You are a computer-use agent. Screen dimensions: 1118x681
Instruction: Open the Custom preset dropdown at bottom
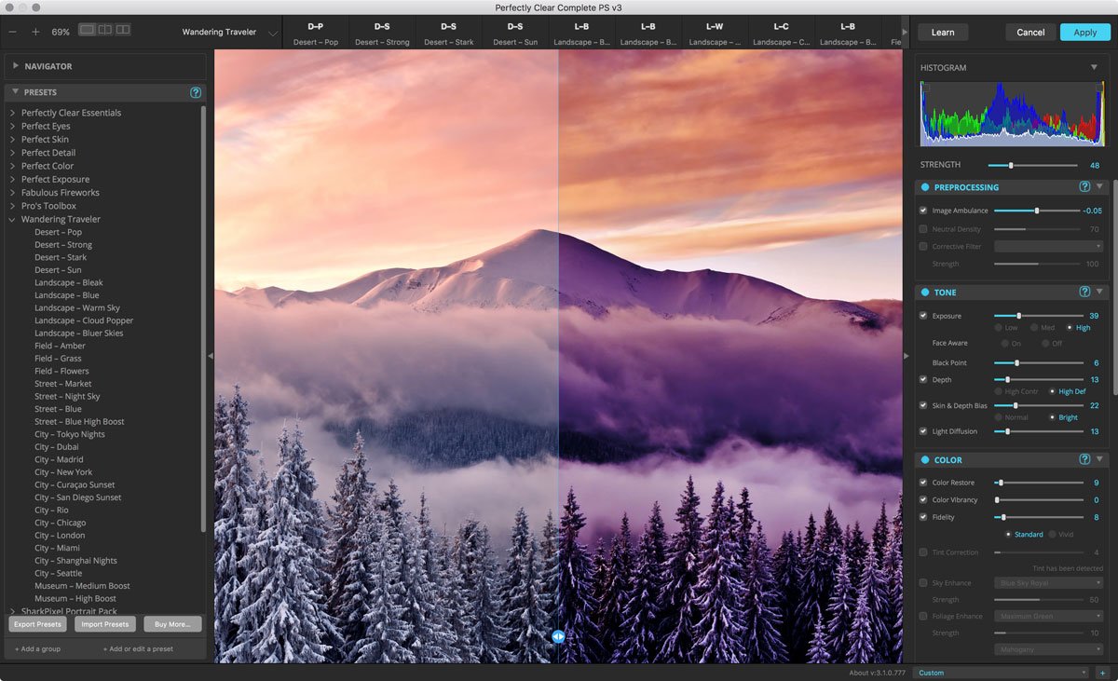[x=1002, y=673]
